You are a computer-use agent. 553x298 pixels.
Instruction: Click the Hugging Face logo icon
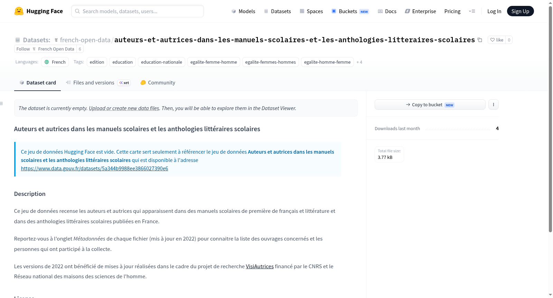pyautogui.click(x=19, y=11)
